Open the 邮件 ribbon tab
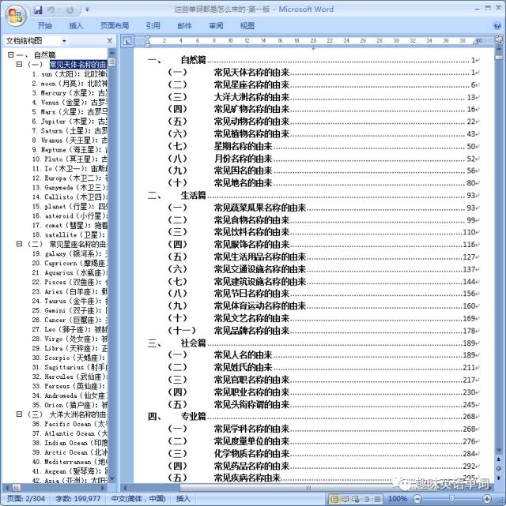 tap(184, 25)
